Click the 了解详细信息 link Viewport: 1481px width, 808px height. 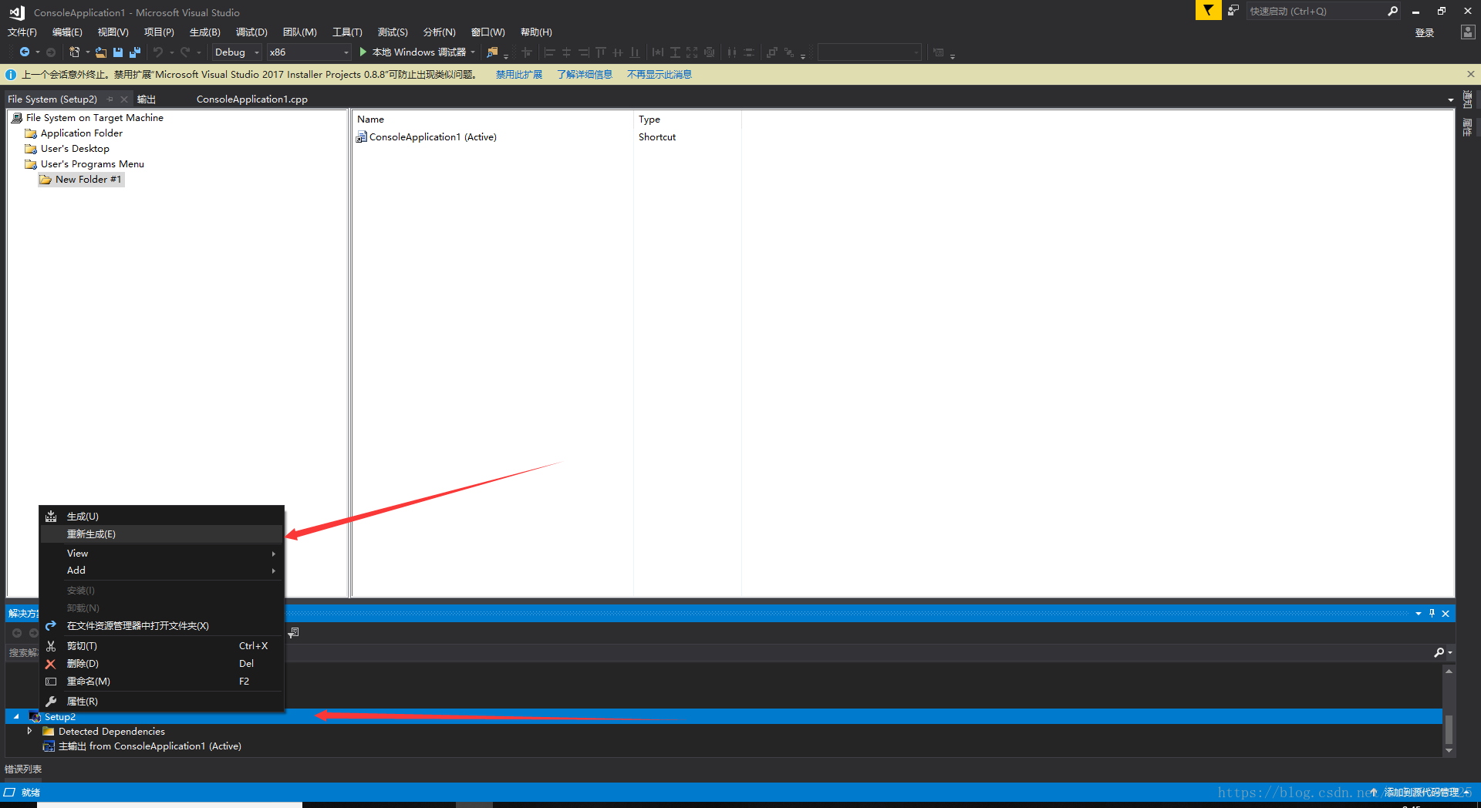click(x=585, y=75)
